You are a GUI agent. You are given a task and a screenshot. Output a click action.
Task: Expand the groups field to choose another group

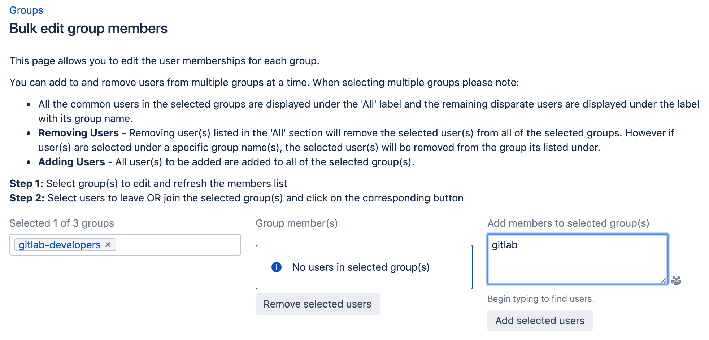[173, 245]
